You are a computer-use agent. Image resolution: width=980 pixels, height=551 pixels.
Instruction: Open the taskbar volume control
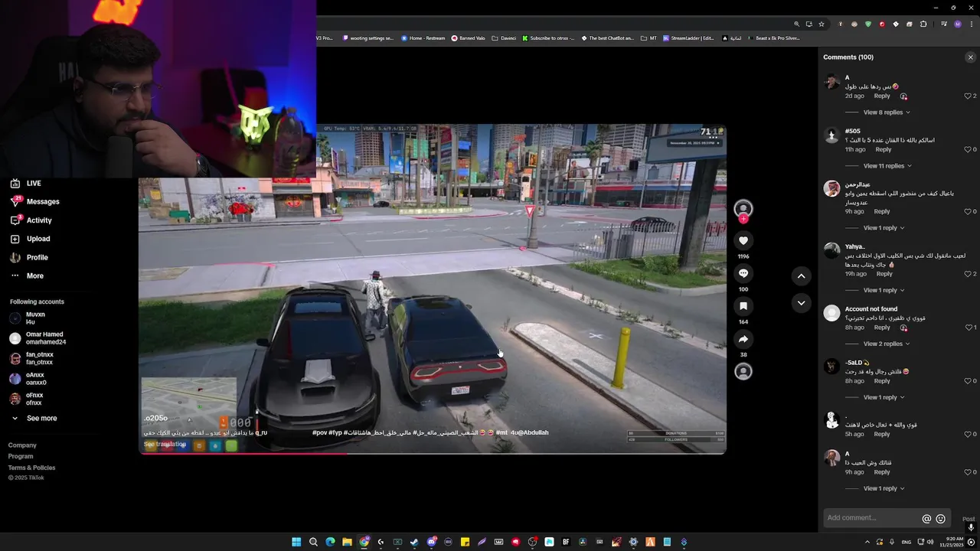click(930, 542)
